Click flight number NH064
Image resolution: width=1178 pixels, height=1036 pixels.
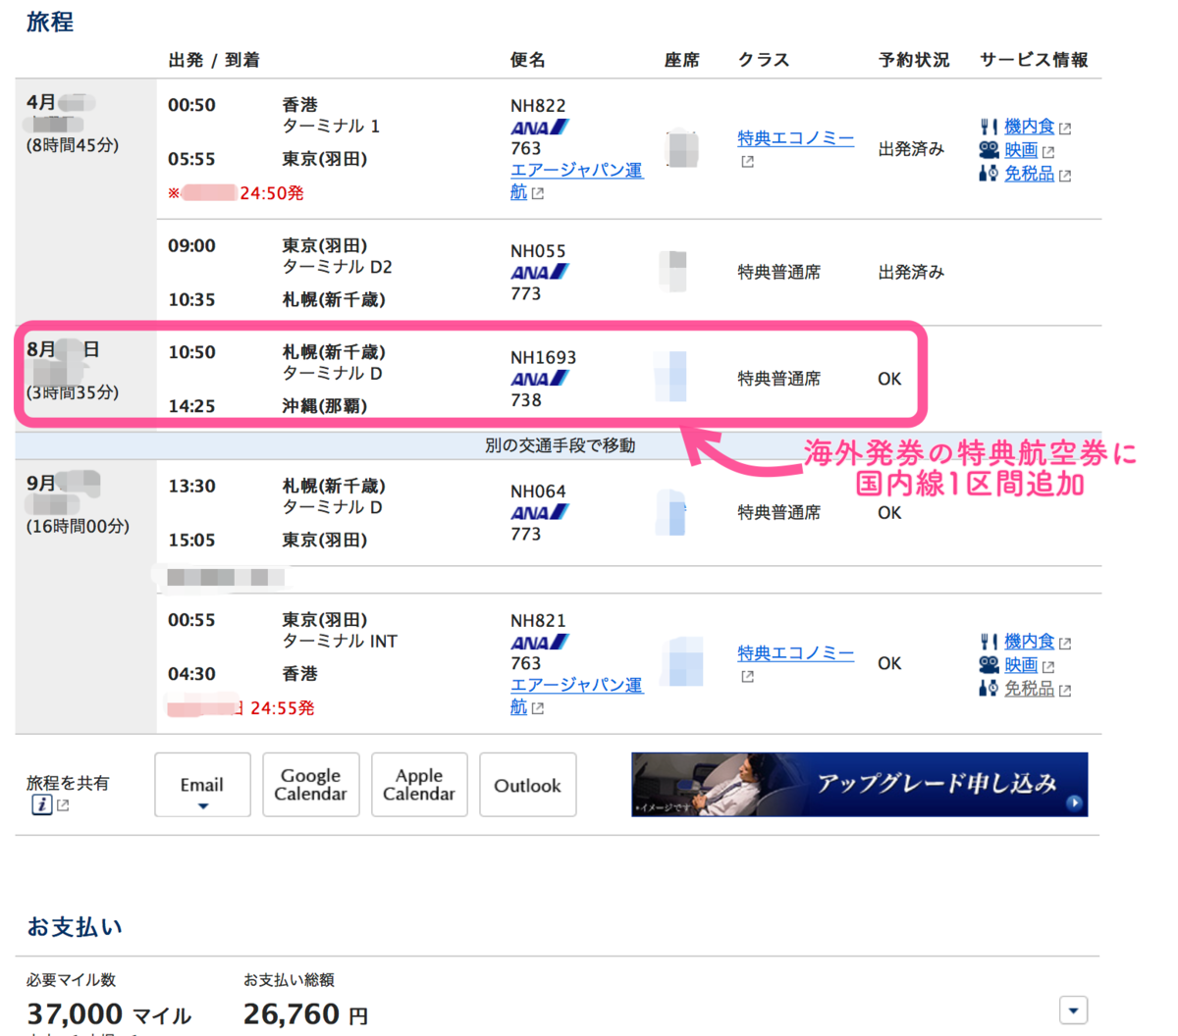pos(538,492)
